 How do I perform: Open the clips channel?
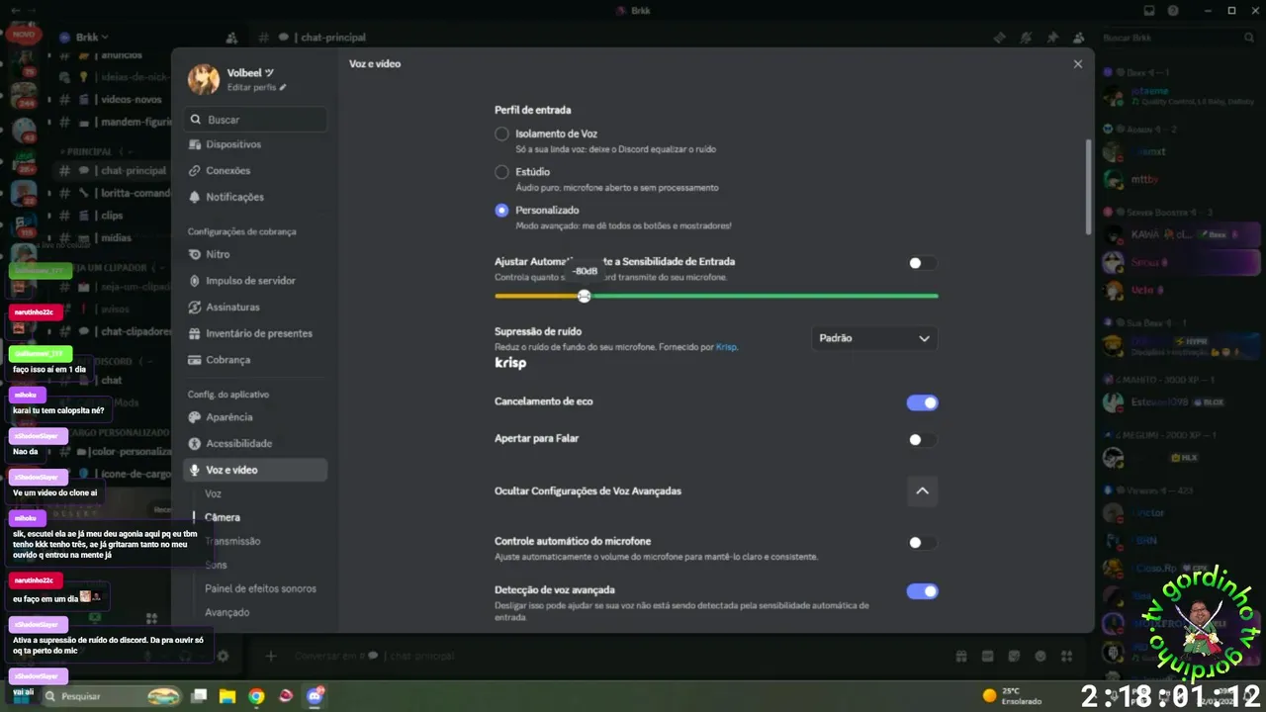(x=111, y=216)
